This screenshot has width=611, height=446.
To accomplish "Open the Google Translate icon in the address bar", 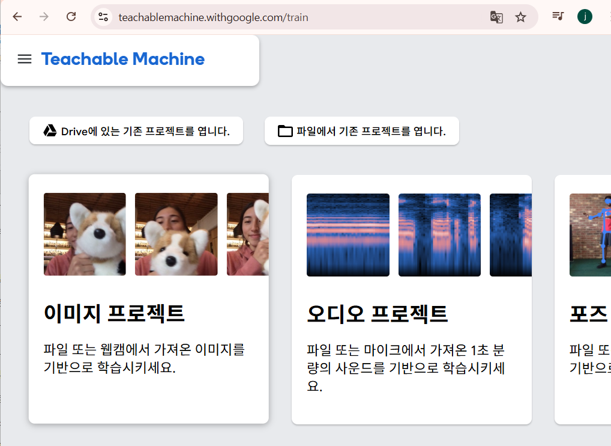I will (496, 17).
